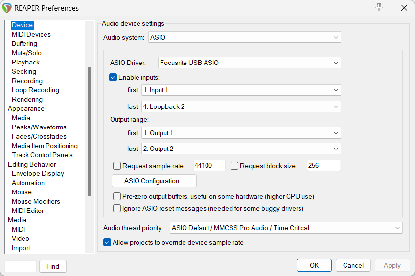
Task: Select MIDI Devices in preferences tree
Action: tap(31, 34)
